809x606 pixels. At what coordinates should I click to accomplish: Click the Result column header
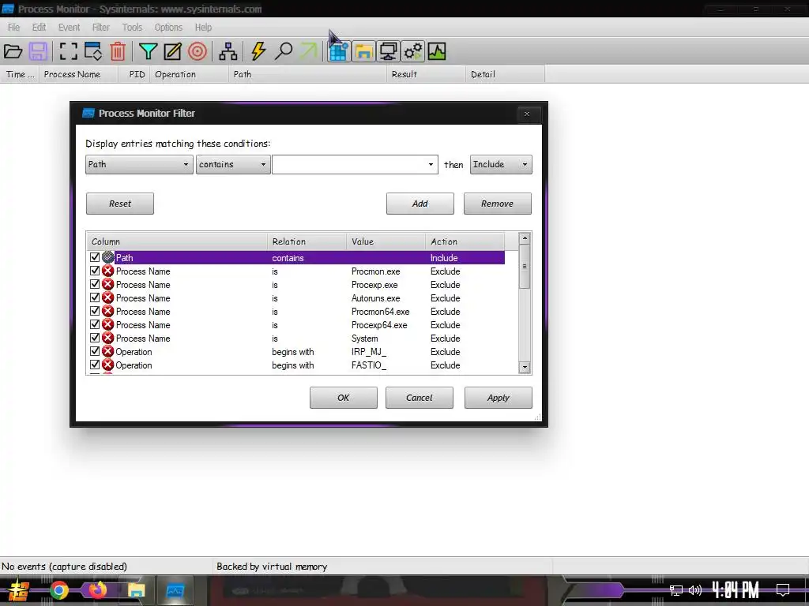click(426, 74)
